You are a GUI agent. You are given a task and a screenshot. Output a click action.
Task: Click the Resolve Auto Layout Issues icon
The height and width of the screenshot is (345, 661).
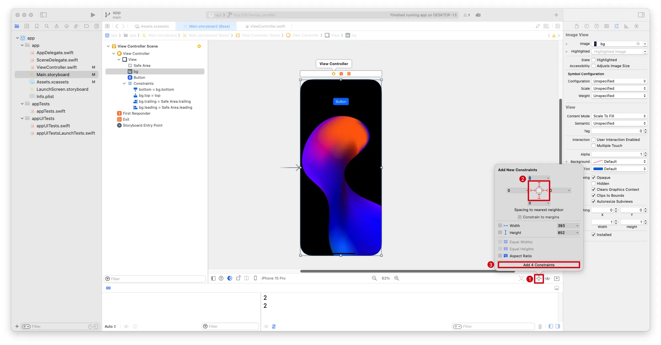[547, 279]
